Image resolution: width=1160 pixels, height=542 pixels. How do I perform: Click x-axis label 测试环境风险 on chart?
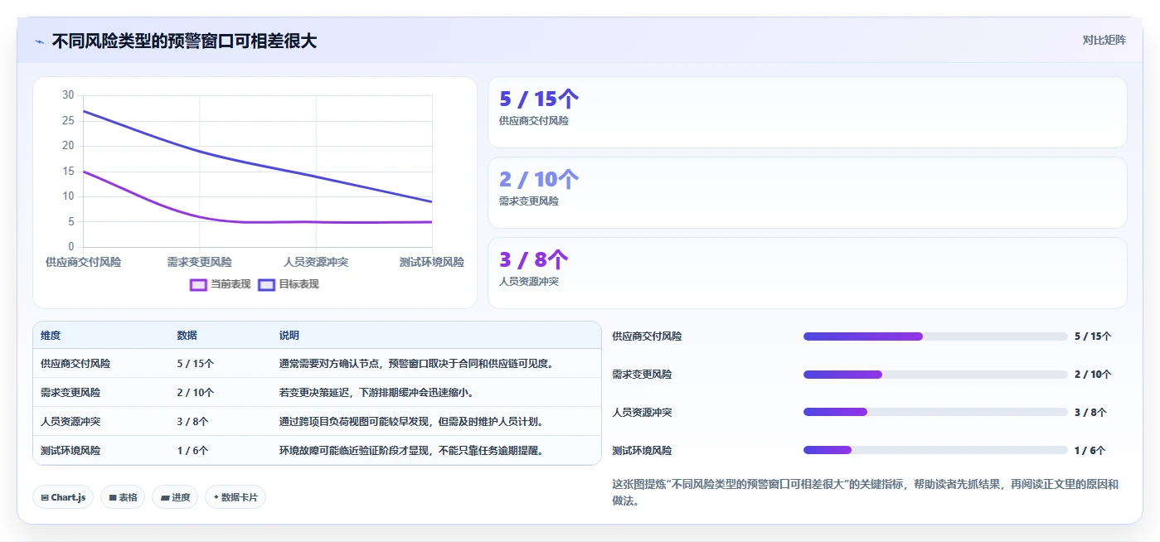432,262
